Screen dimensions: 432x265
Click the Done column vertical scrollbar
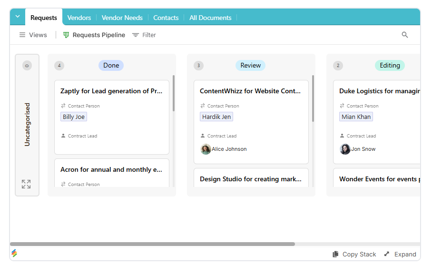click(174, 93)
